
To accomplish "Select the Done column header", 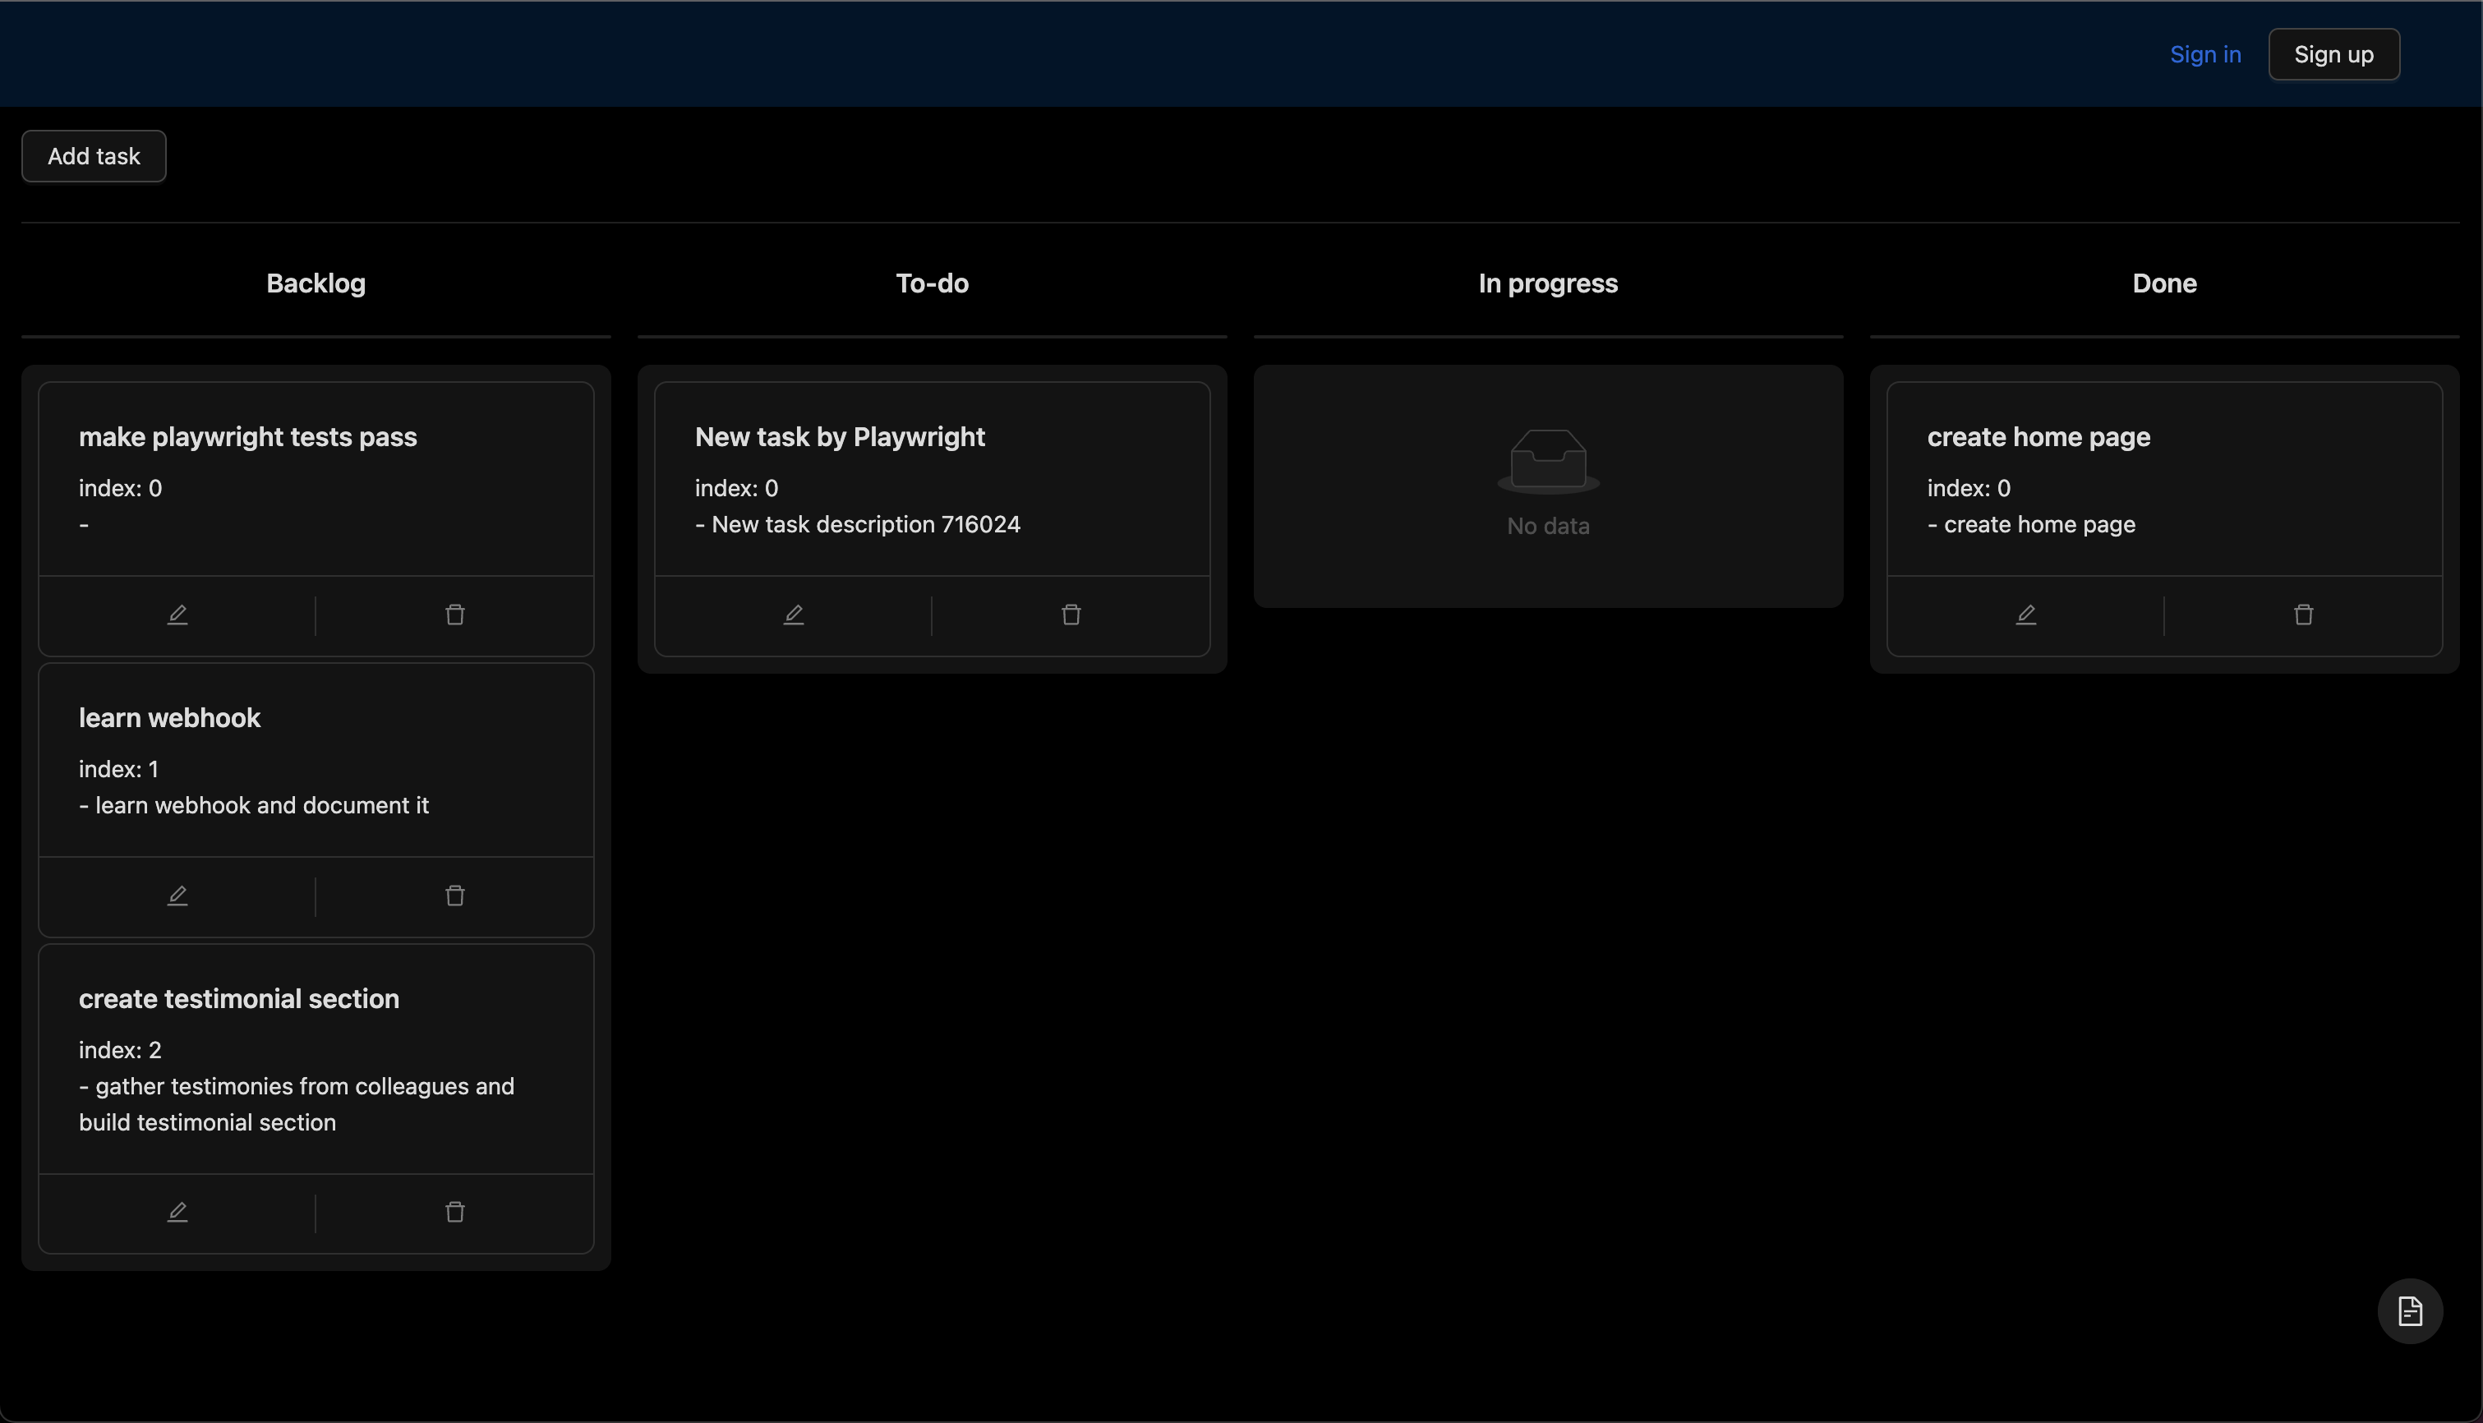I will (x=2164, y=283).
